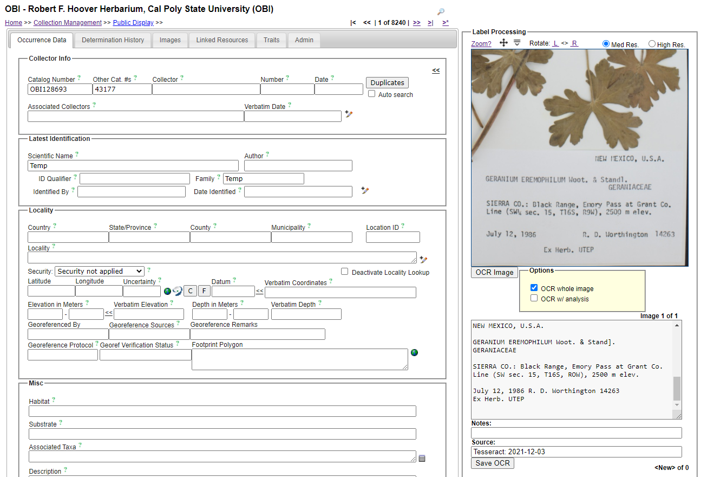The image size is (707, 477).
Task: Show help for Other Cat. #s field
Action: point(135,78)
